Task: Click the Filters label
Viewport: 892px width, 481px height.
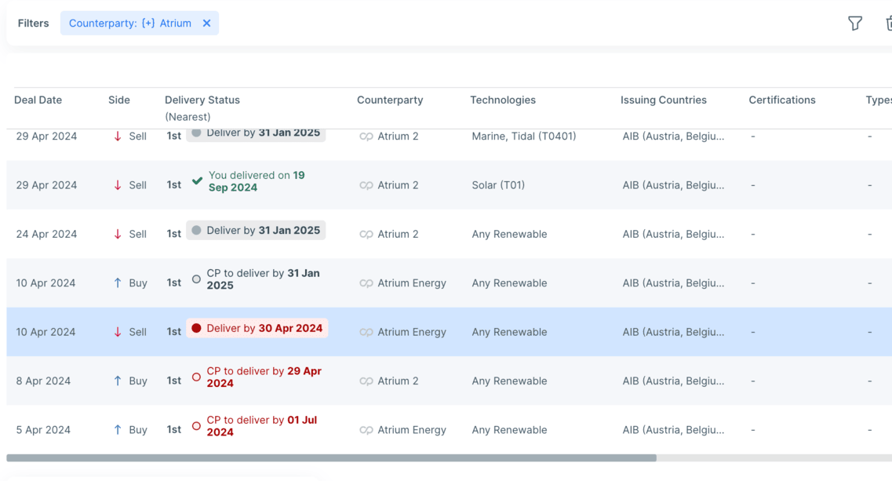Action: 33,24
